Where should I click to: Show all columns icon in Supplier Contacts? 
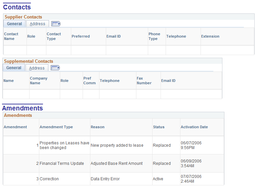(56, 24)
